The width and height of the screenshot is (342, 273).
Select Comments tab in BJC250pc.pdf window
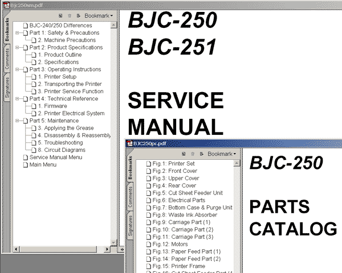click(130, 197)
